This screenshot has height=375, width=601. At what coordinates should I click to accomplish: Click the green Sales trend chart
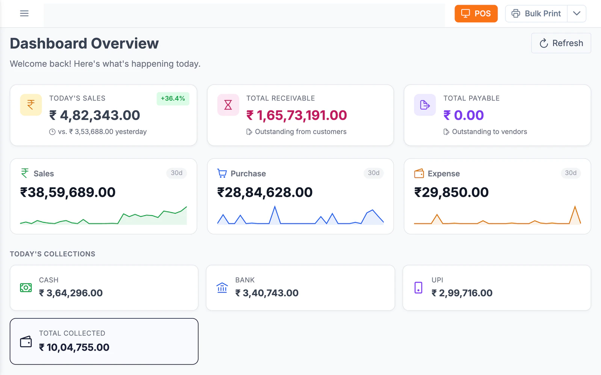(x=103, y=215)
